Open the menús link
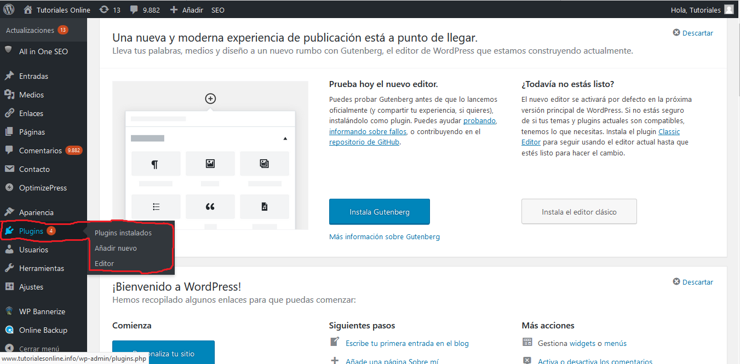Viewport: 740px width, 364px height. tap(615, 343)
